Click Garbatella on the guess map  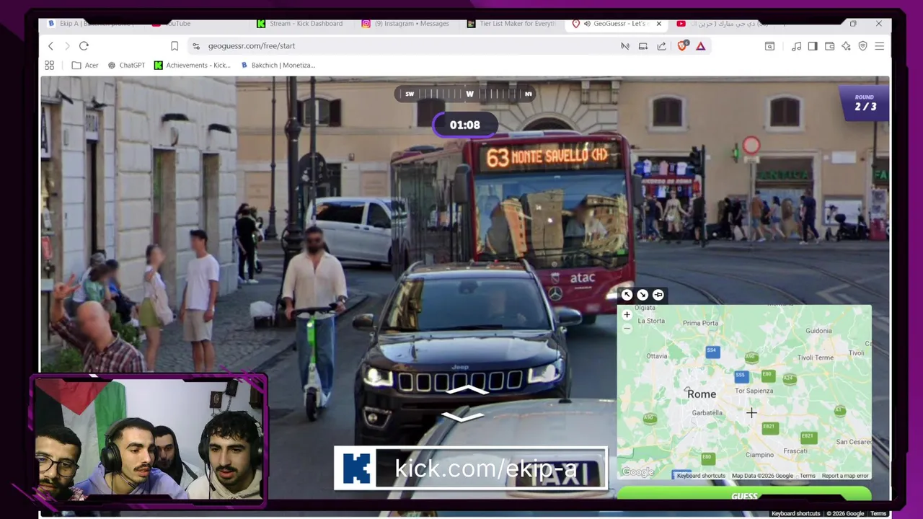coord(707,413)
